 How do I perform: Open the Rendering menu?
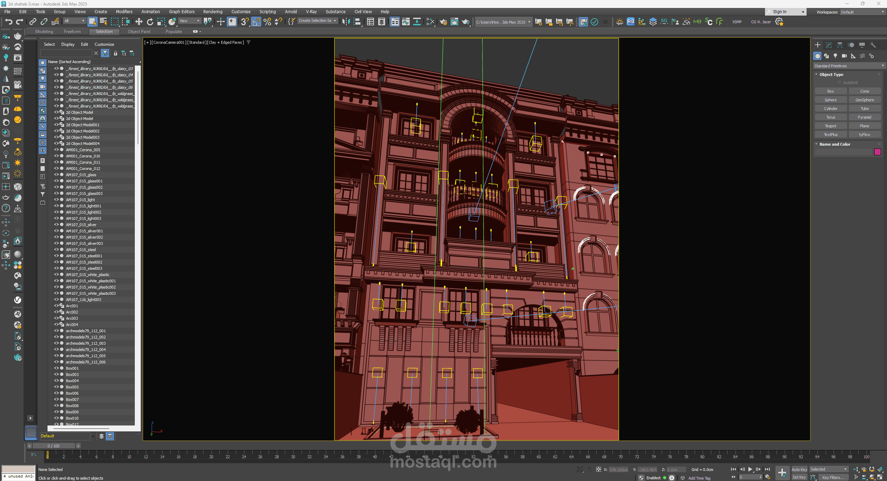(x=212, y=11)
